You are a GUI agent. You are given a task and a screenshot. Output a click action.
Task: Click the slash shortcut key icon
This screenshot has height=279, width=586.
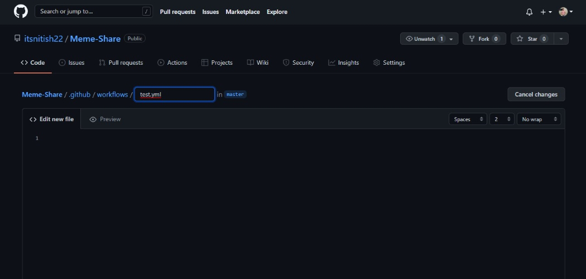click(x=146, y=12)
